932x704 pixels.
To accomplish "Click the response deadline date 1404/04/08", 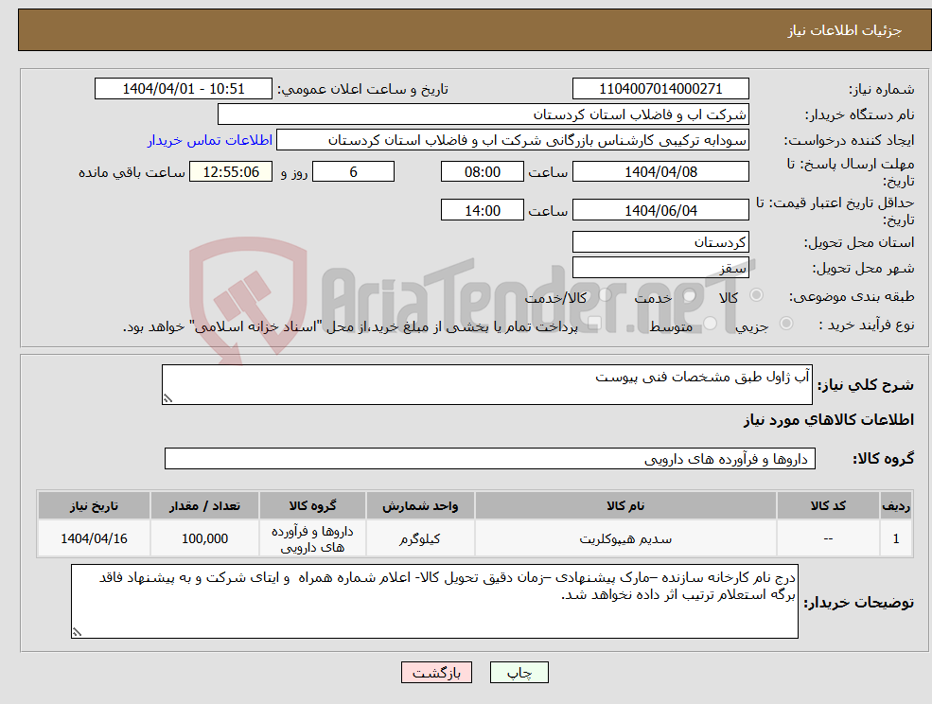I will coord(660,172).
